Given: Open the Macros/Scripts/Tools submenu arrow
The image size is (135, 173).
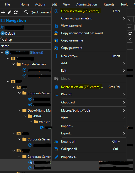Looking at the screenshot, I should [124, 111].
